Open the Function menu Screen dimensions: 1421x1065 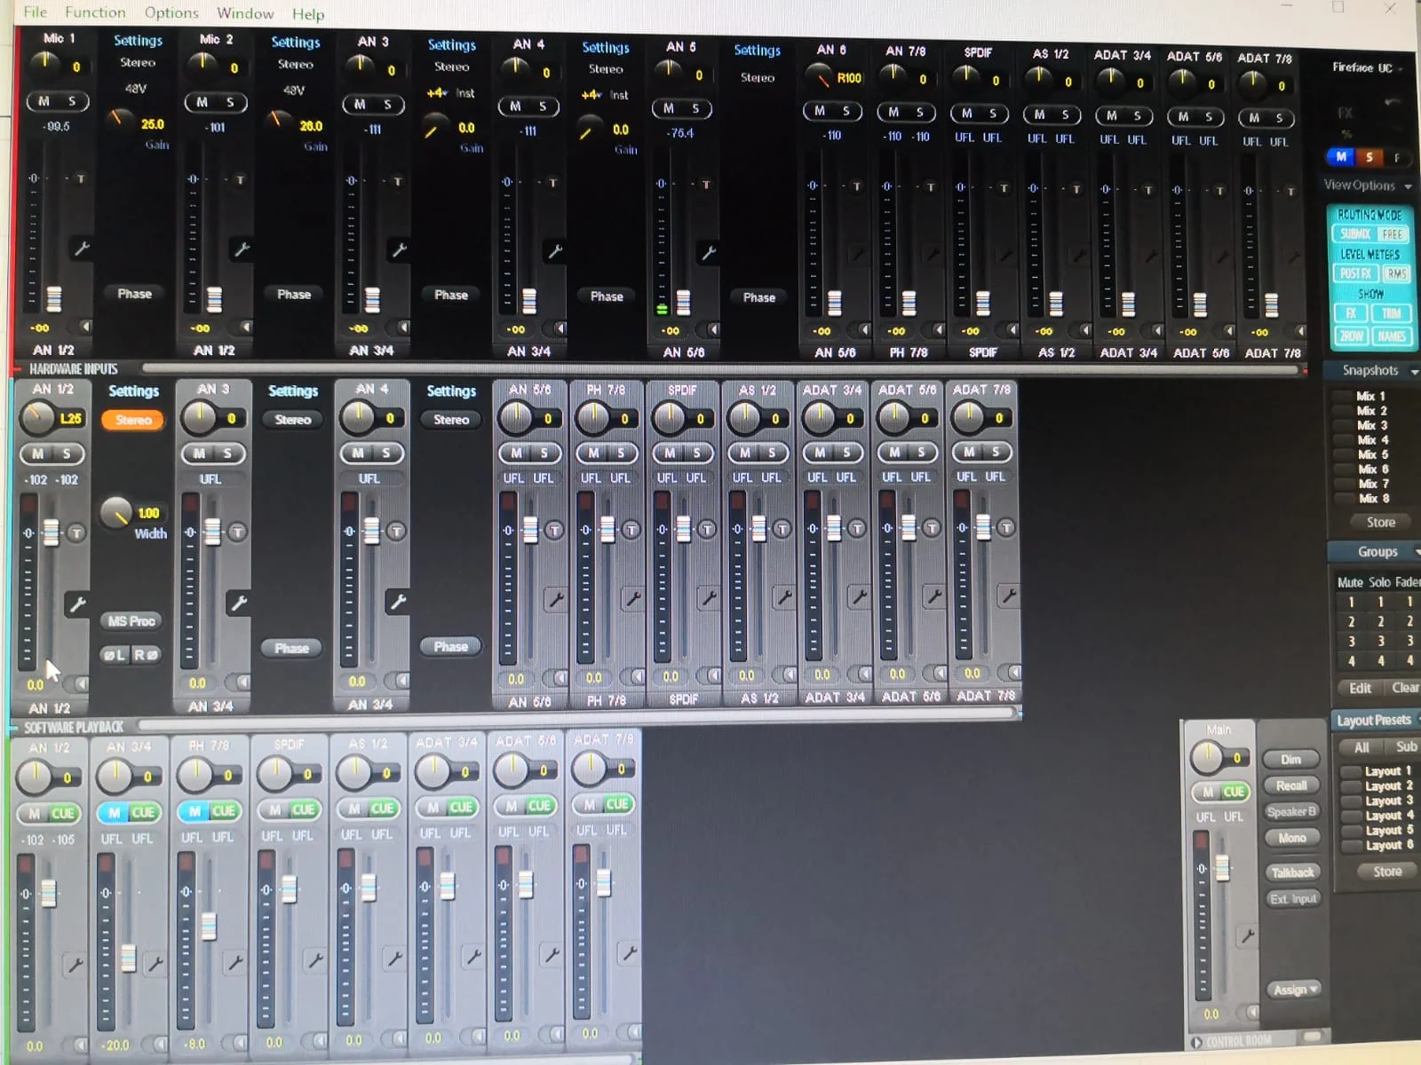[x=95, y=12]
